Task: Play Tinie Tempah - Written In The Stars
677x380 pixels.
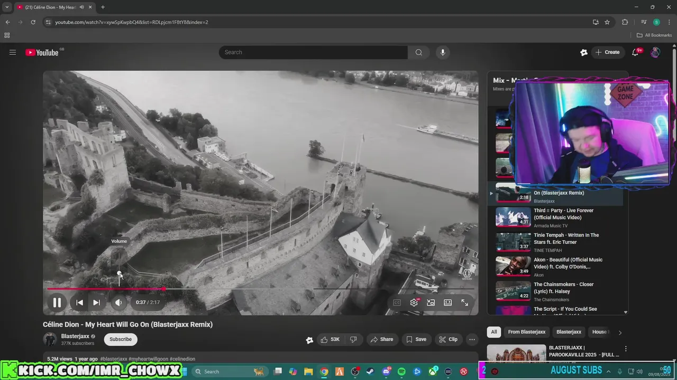Action: point(559,242)
